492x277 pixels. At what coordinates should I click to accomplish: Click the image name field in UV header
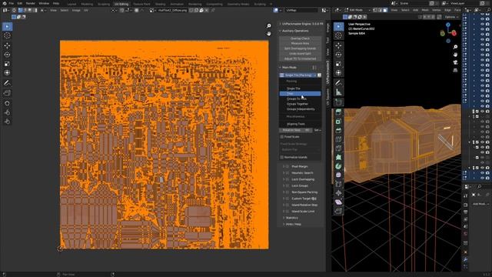coord(172,10)
